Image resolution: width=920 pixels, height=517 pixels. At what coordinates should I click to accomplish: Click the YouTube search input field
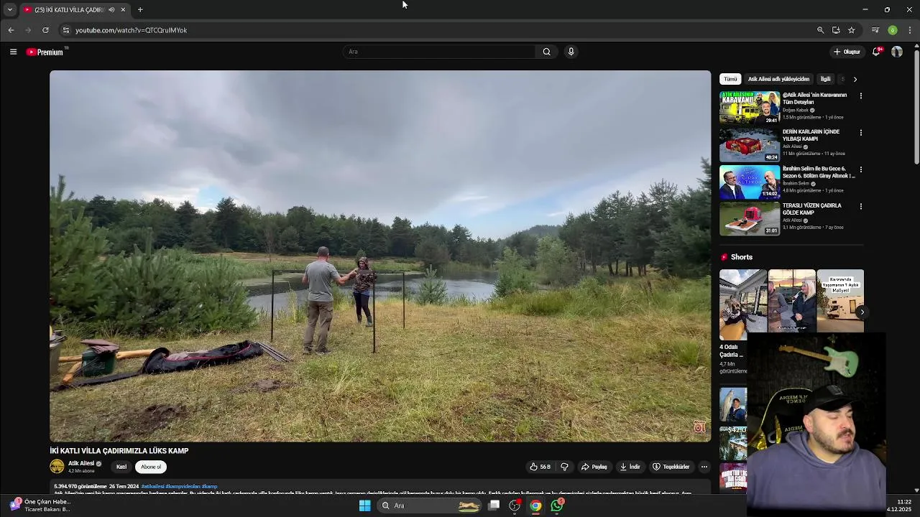439,52
